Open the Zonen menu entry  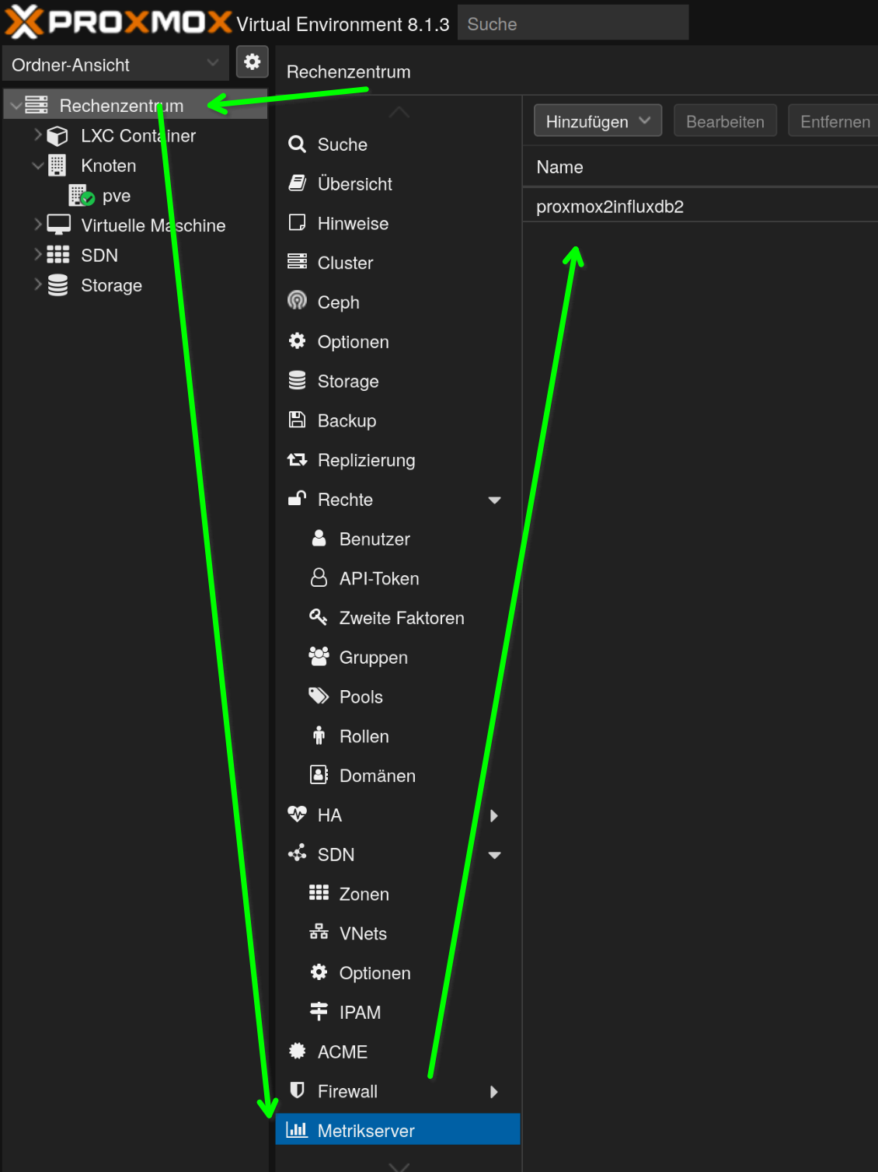pyautogui.click(x=398, y=894)
